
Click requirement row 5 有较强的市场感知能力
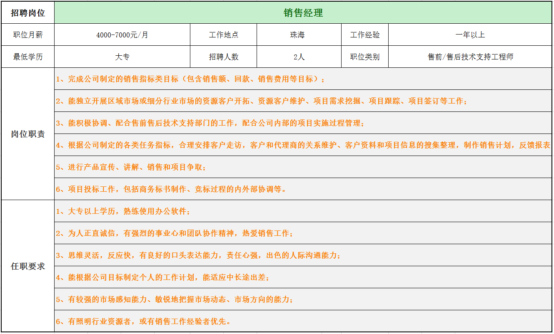point(303,299)
